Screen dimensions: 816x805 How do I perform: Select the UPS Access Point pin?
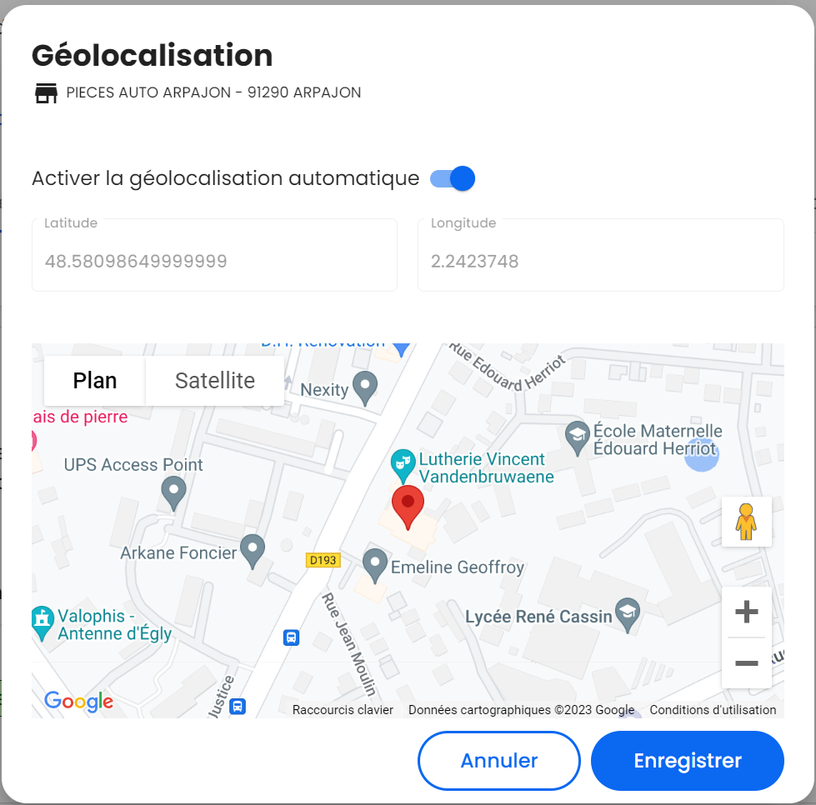click(174, 494)
